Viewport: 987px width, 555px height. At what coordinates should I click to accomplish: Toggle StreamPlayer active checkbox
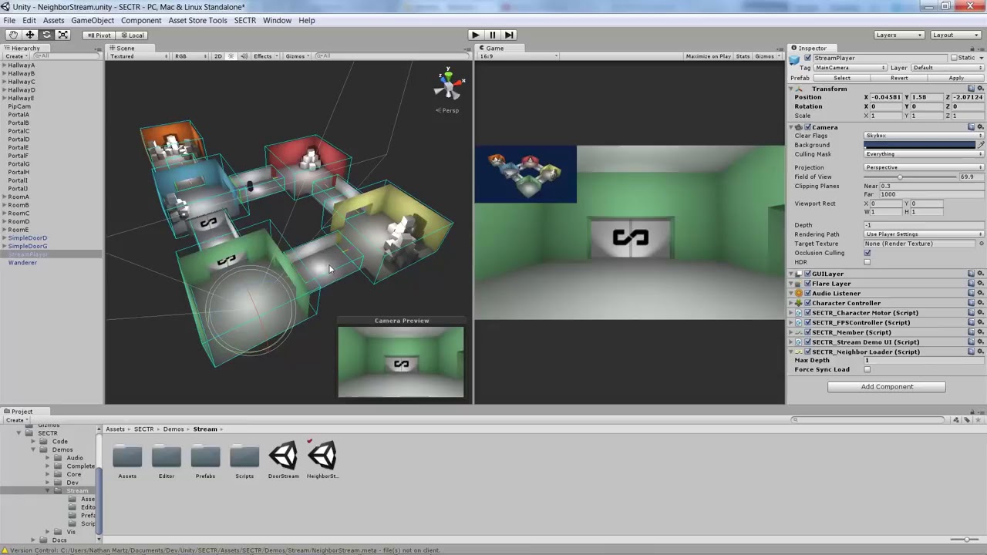coord(807,58)
